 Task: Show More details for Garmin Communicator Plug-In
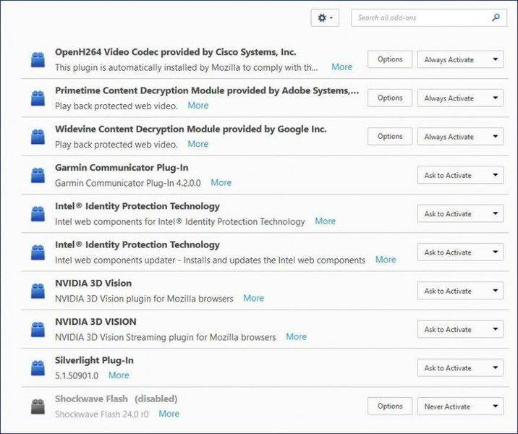221,183
